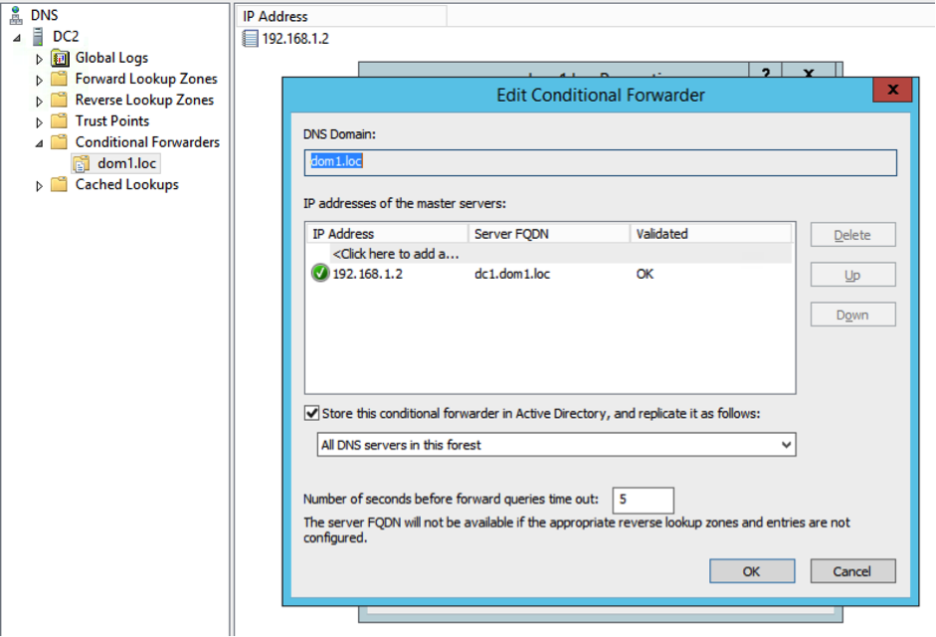Click the IP Address column header in dialog
Image resolution: width=936 pixels, height=637 pixels.
386,234
